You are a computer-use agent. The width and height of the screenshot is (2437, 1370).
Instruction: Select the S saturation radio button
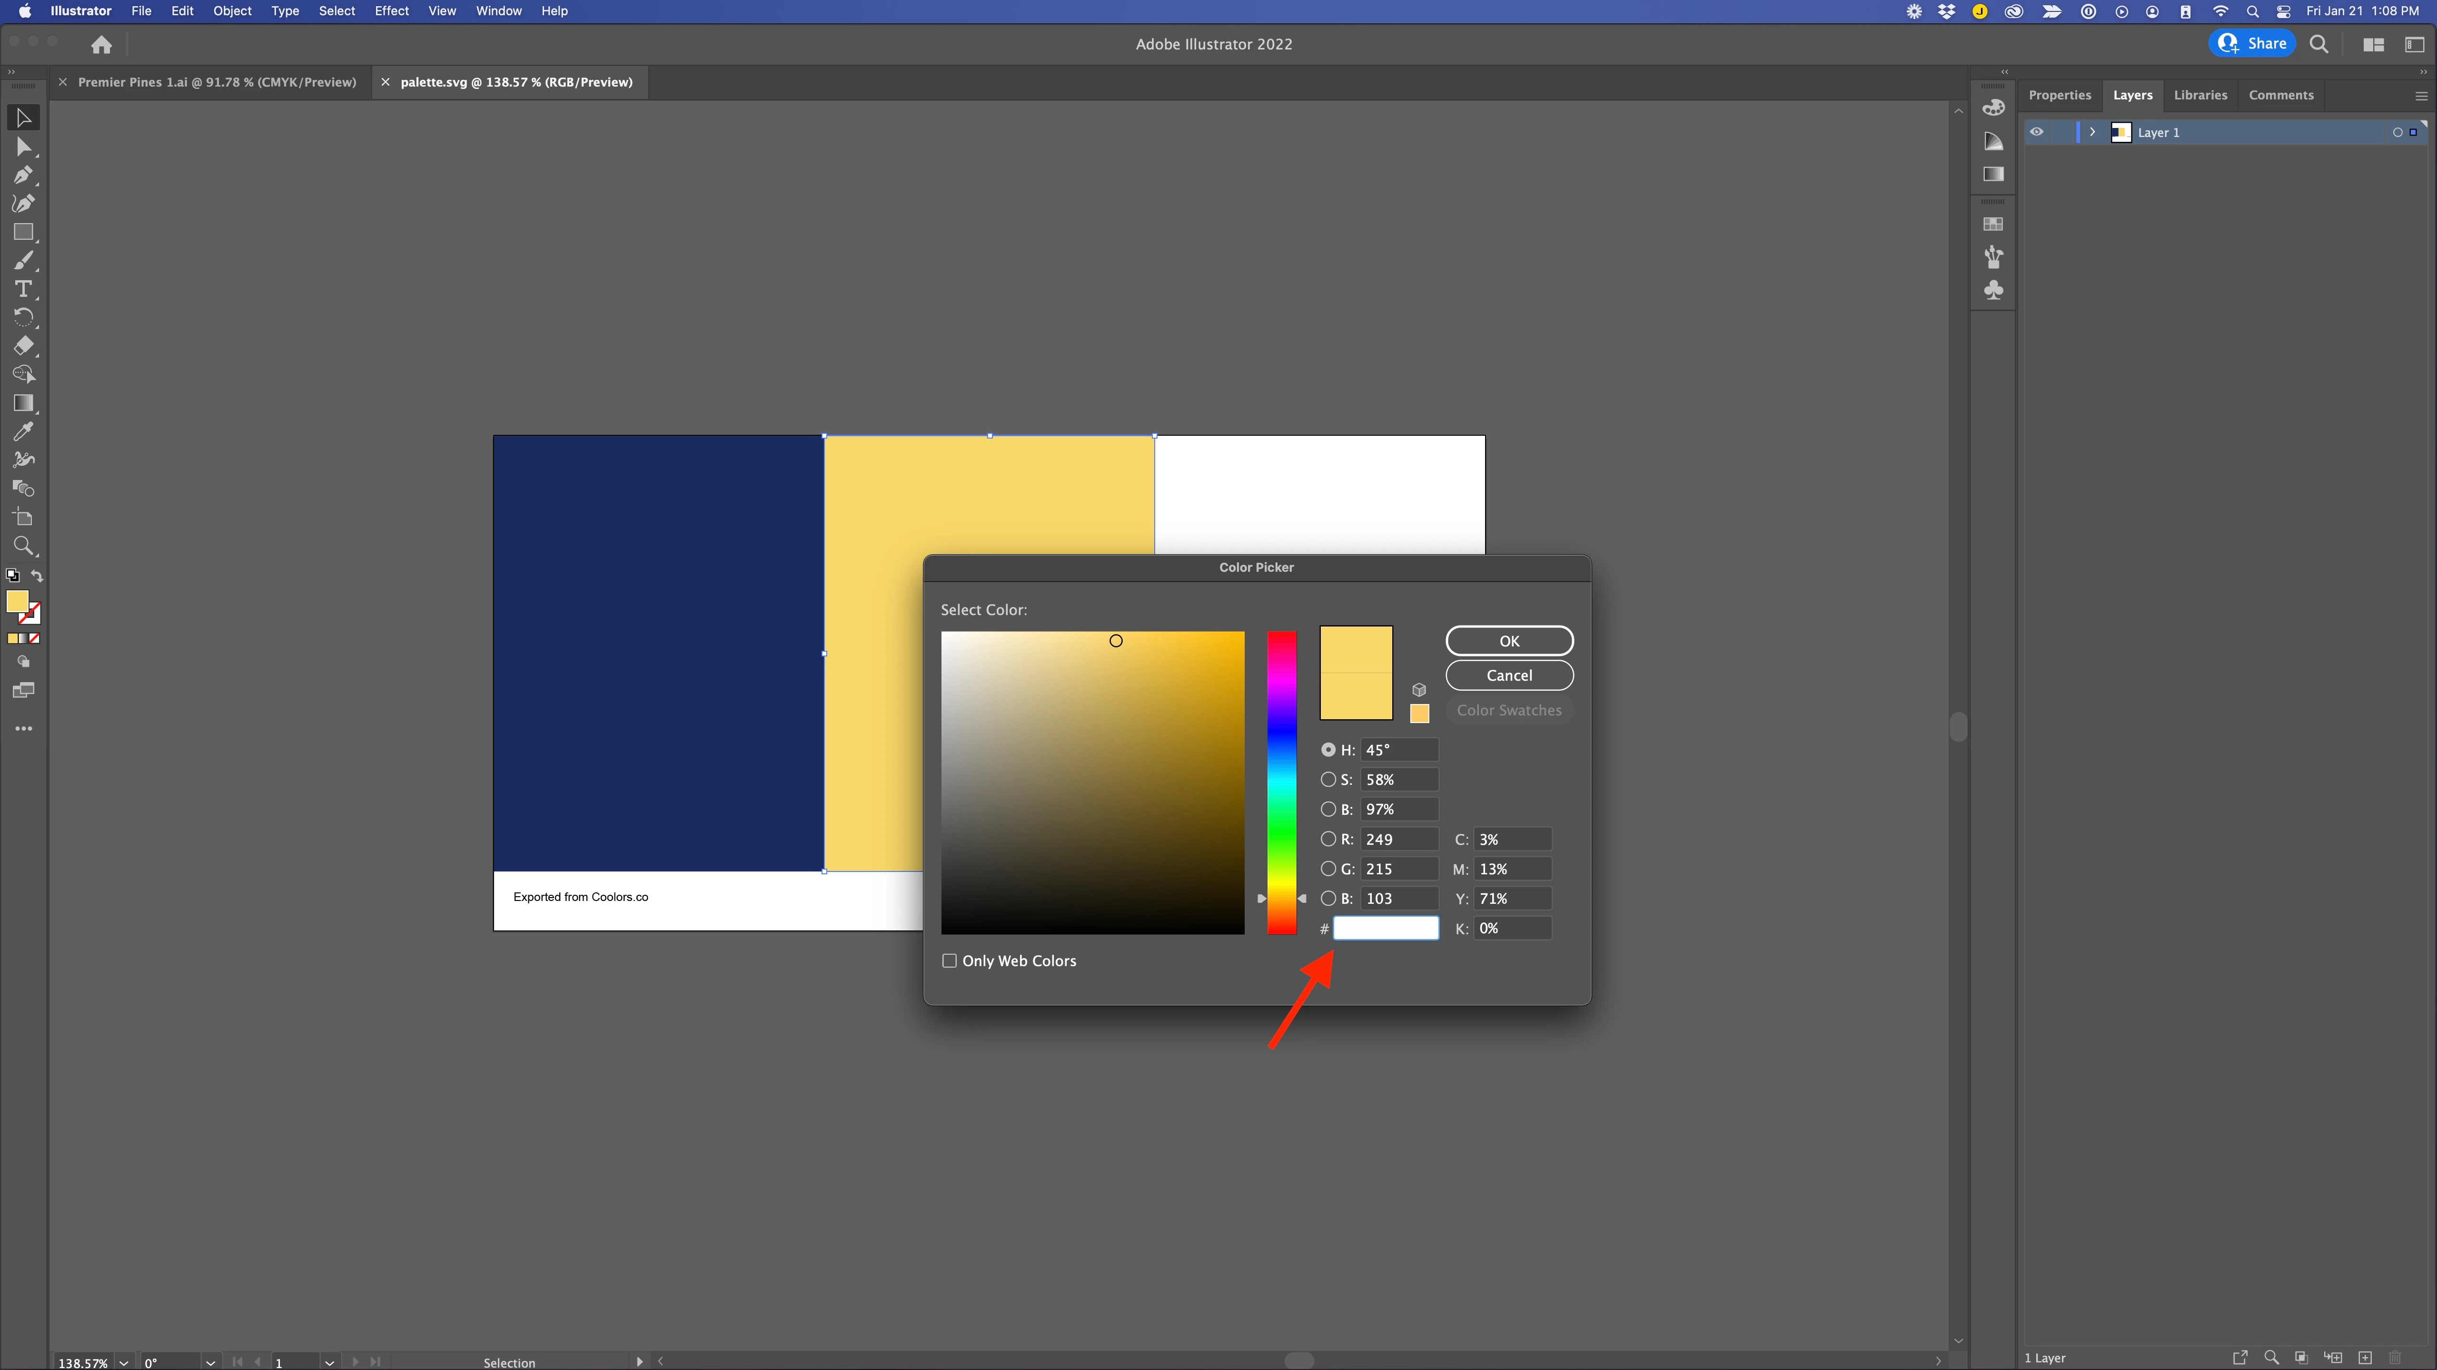1328,779
